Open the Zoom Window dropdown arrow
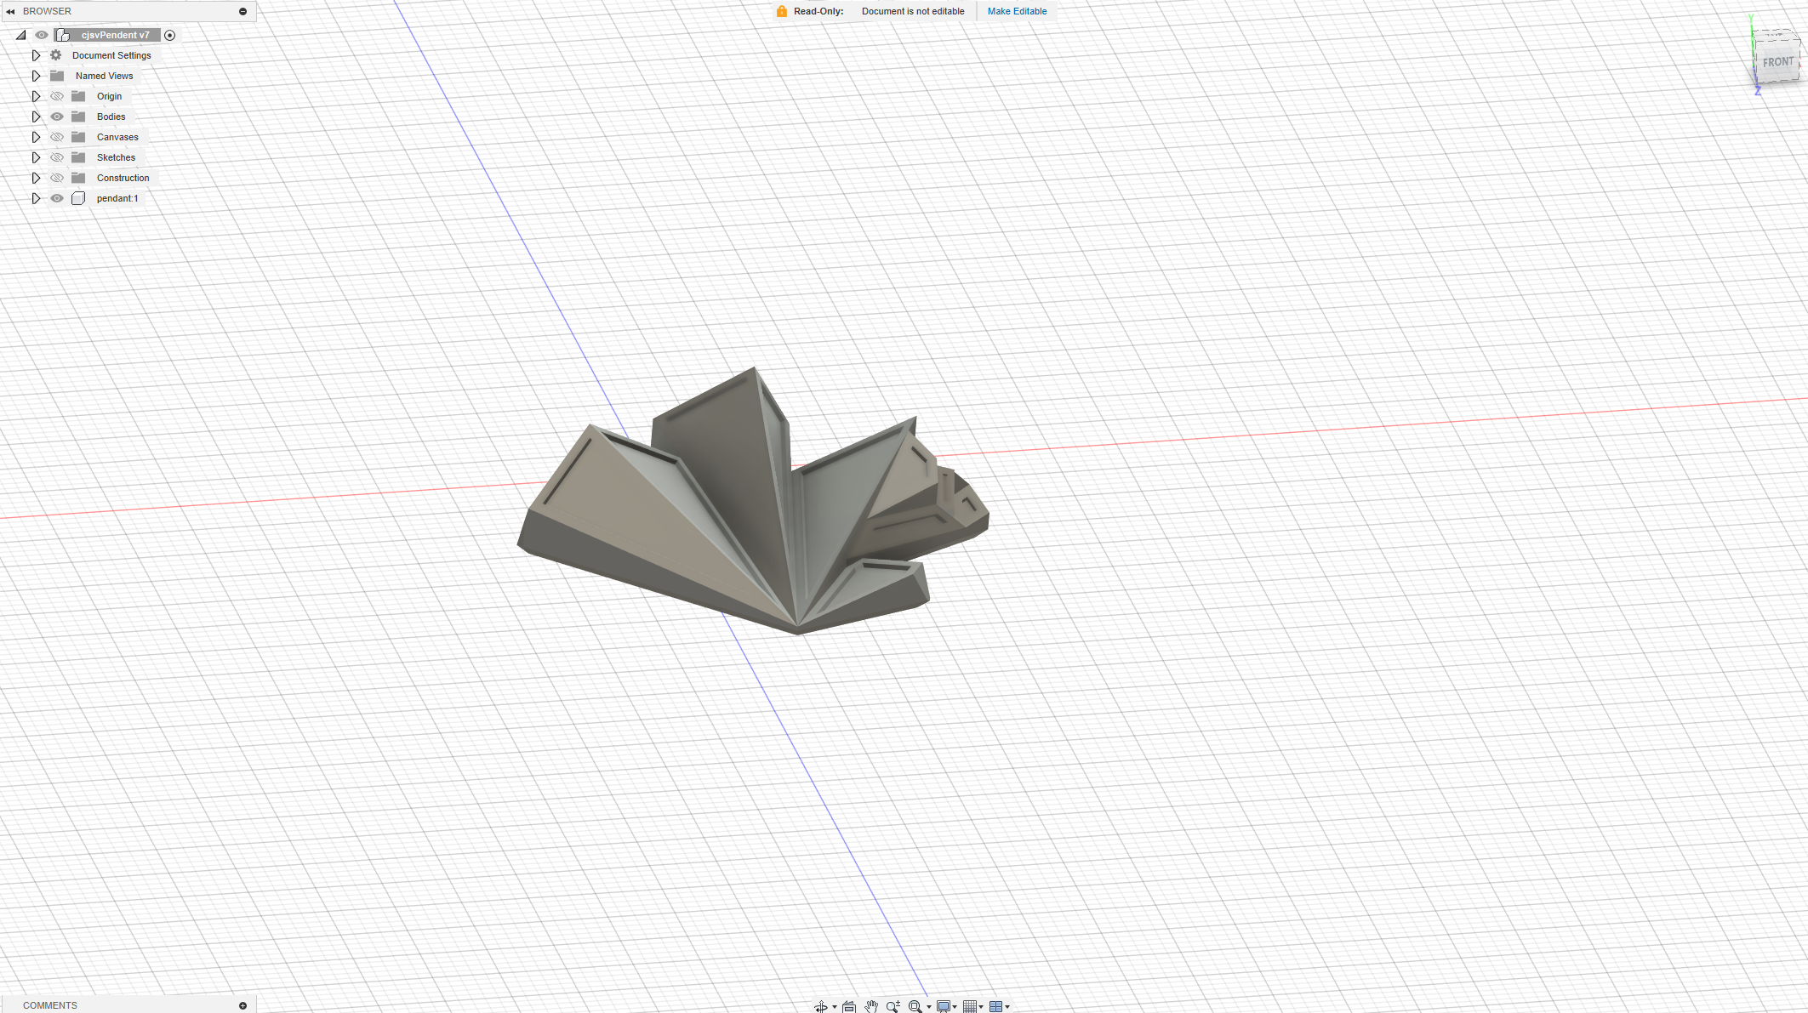The height and width of the screenshot is (1013, 1808). 928,1007
